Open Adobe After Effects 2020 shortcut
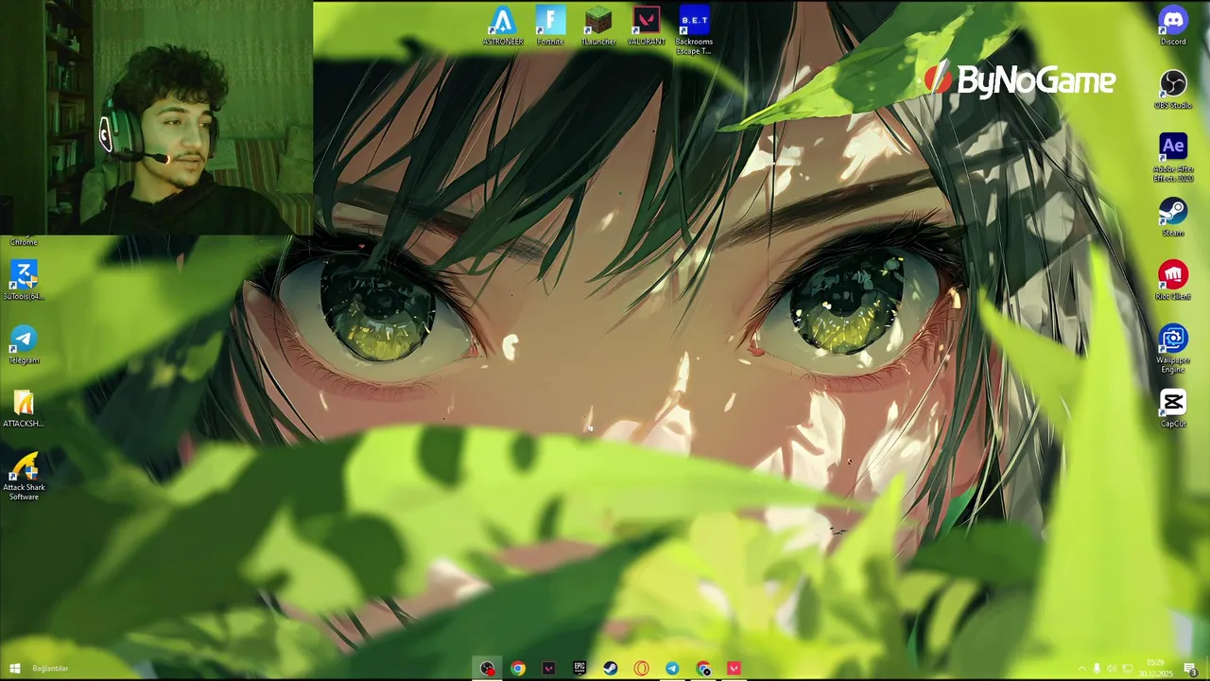This screenshot has width=1210, height=681. click(1173, 157)
